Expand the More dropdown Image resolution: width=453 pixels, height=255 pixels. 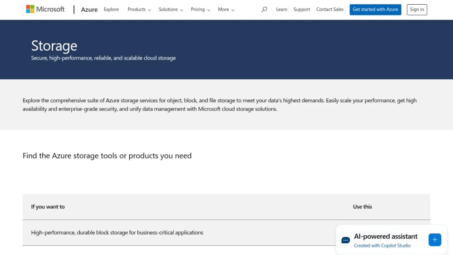[x=226, y=10]
